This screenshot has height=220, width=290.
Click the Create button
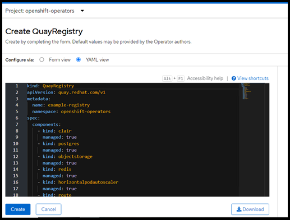tap(18, 209)
